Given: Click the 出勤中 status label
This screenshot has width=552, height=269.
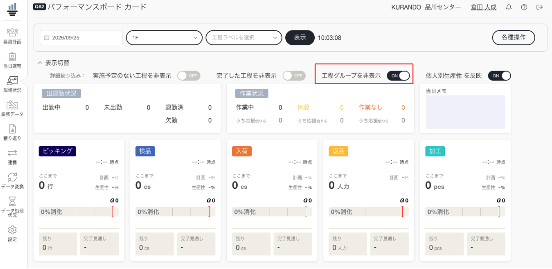Looking at the screenshot, I should tap(52, 108).
